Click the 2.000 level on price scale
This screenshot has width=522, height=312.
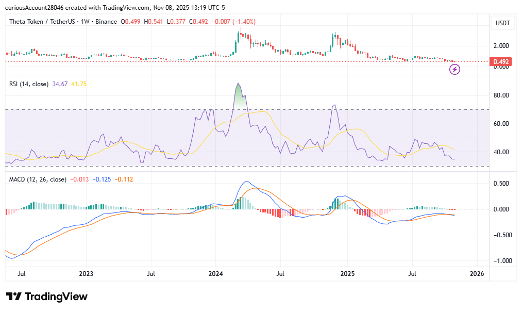(x=501, y=45)
